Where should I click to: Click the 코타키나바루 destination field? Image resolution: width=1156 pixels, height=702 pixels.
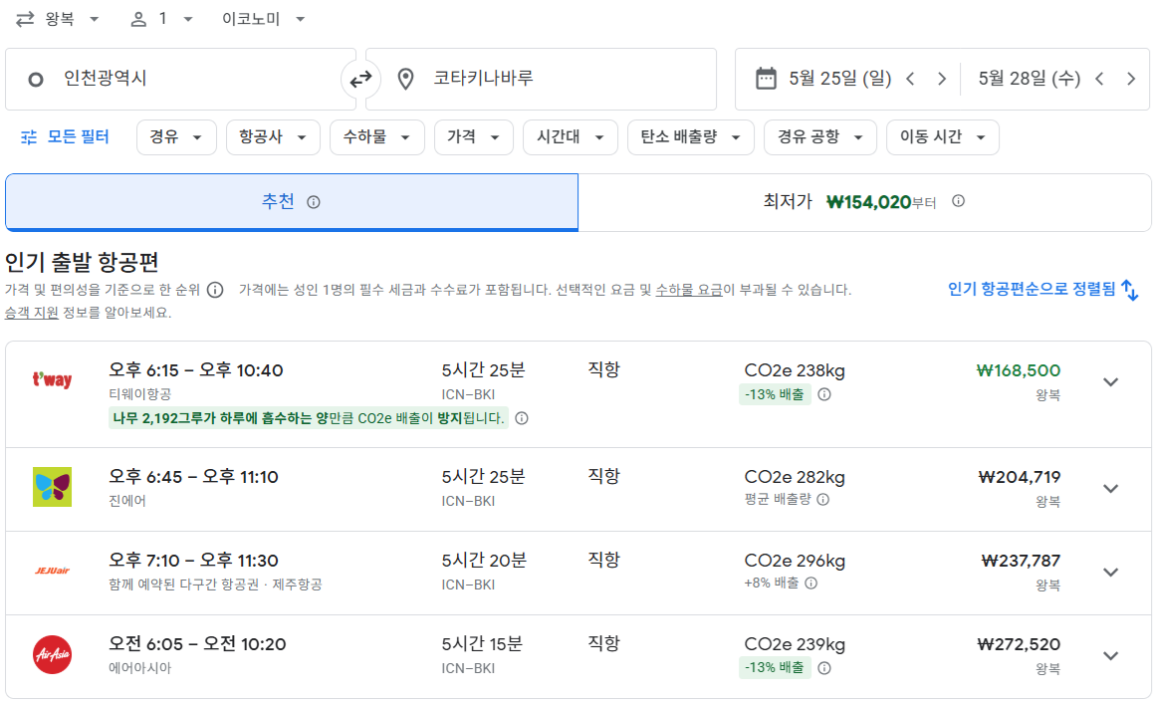click(541, 79)
